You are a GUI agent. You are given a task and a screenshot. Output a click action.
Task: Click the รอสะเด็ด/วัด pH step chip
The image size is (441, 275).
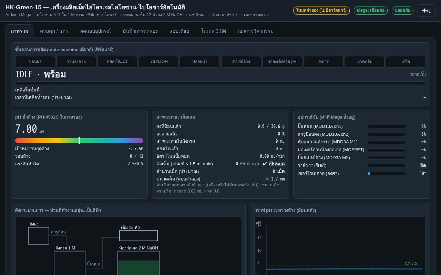tap(282, 62)
